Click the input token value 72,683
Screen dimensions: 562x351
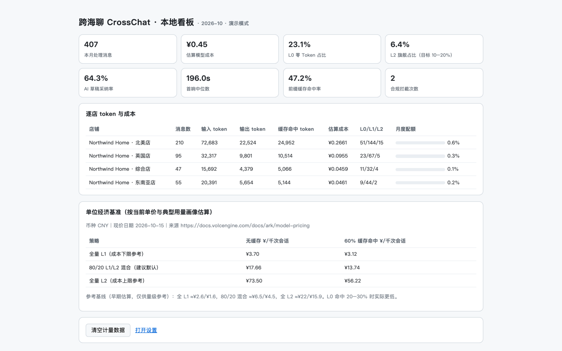[209, 143]
